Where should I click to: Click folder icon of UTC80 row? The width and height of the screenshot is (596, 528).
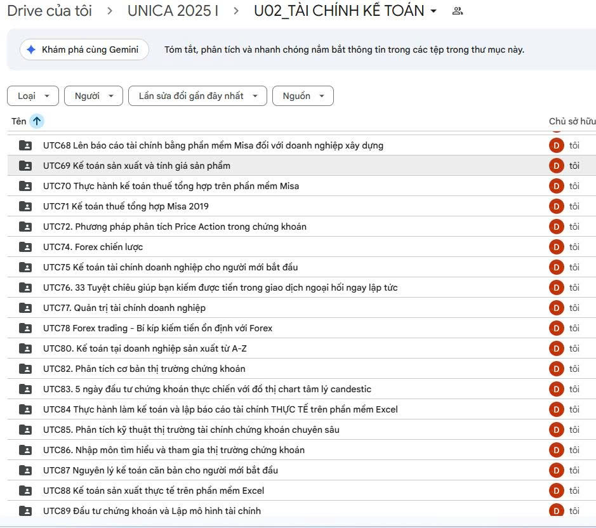25,348
